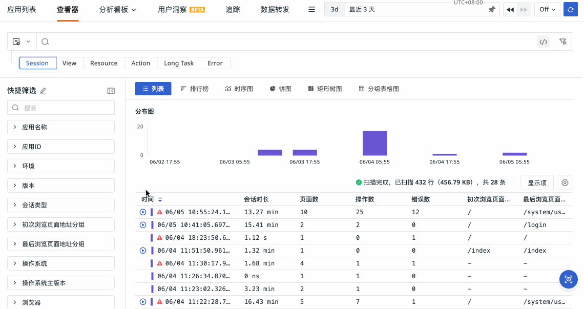Click the green scan complete status icon
Screen dimensions: 584x309
tap(359, 182)
